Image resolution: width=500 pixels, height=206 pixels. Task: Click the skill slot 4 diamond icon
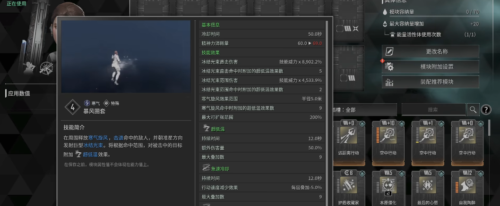72,107
